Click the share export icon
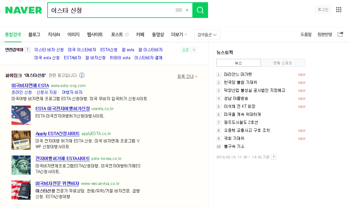Image resolution: width=348 pixels, height=208 pixels. tap(340, 34)
